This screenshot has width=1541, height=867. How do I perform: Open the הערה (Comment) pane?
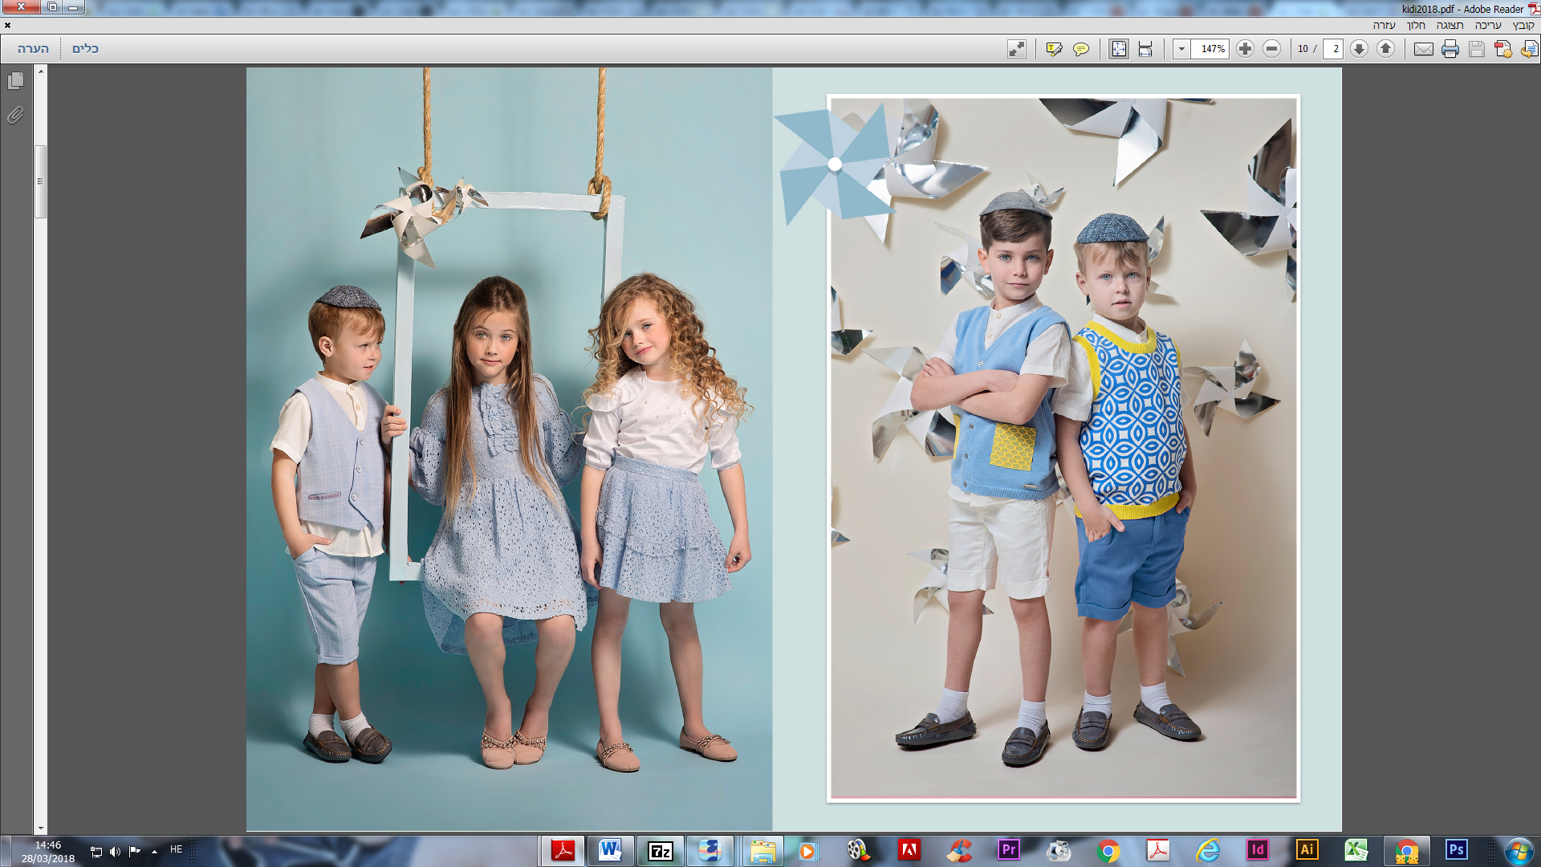click(x=33, y=49)
